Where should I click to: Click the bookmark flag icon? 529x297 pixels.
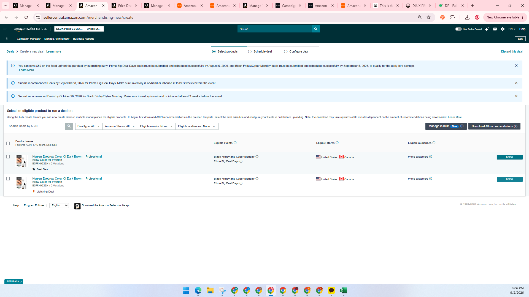[x=7, y=39]
